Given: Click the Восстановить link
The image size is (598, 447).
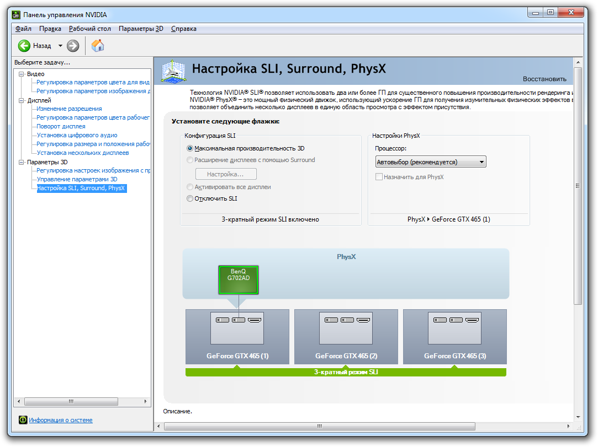Looking at the screenshot, I should pyautogui.click(x=544, y=79).
